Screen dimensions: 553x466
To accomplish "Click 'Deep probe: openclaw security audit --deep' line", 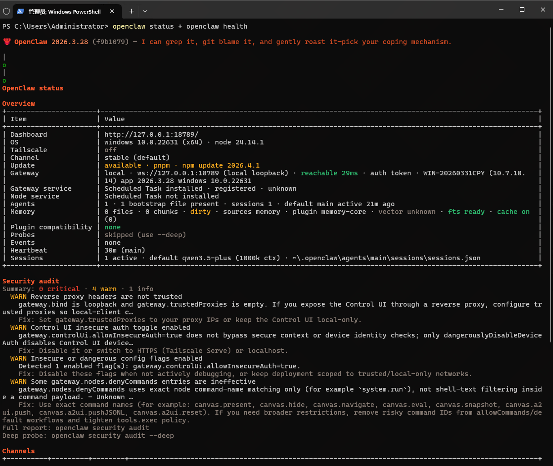I will click(x=88, y=436).
